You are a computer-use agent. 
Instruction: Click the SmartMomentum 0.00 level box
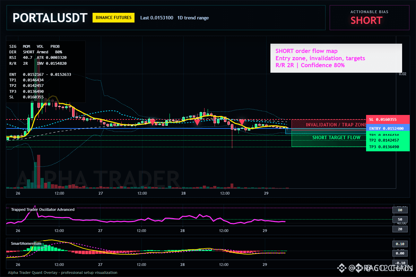(400, 253)
